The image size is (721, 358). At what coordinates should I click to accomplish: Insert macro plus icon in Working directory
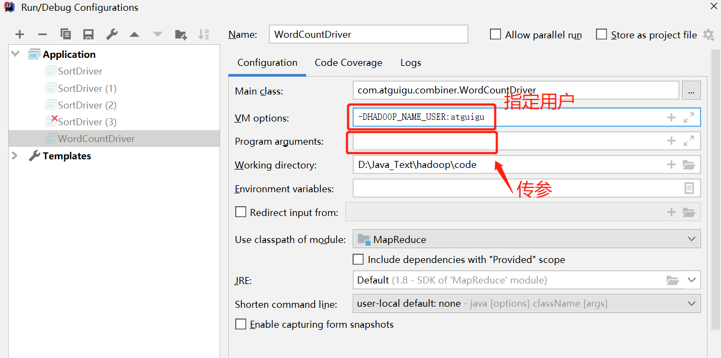[671, 165]
